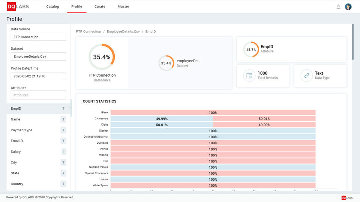Click the White Space 100% bar

tap(213, 185)
